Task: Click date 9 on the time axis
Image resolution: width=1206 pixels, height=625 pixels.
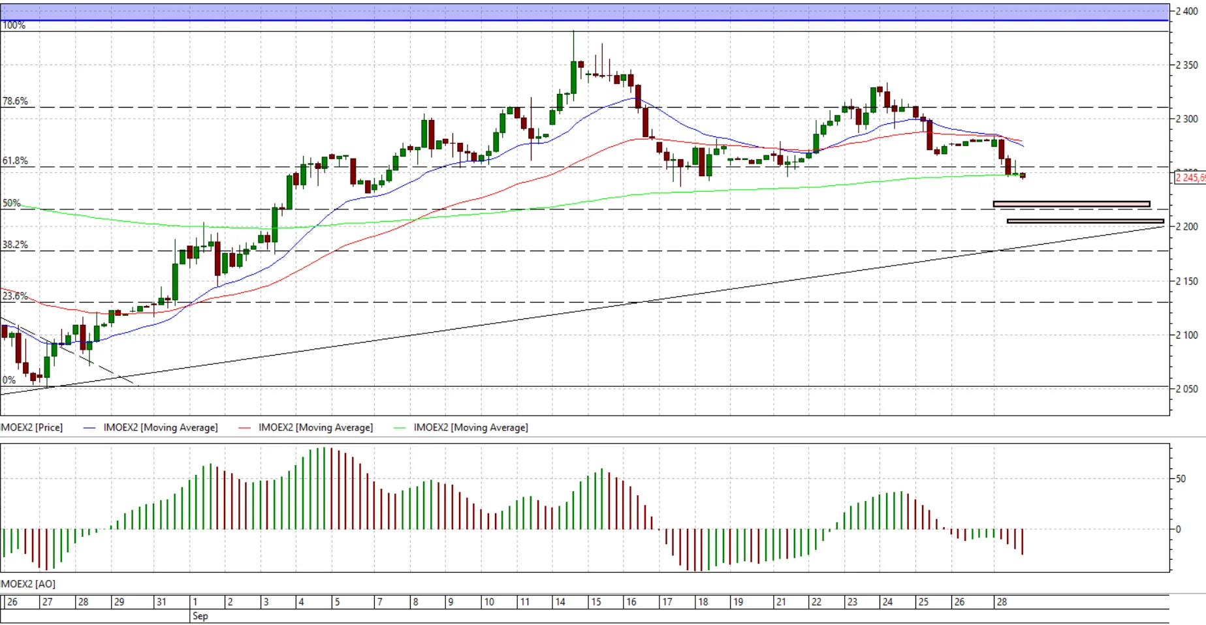Action: coord(451,602)
